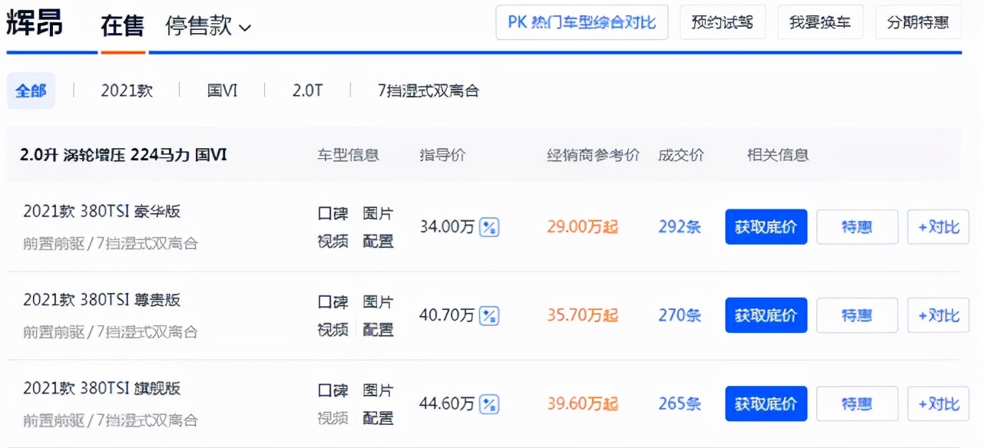Viewport: 983px width, 448px height.
Task: Expand the 停售款 dropdown
Action: pyautogui.click(x=208, y=26)
